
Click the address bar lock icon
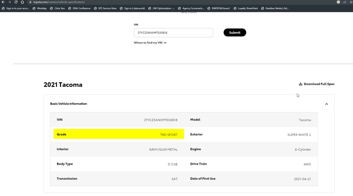30,2
